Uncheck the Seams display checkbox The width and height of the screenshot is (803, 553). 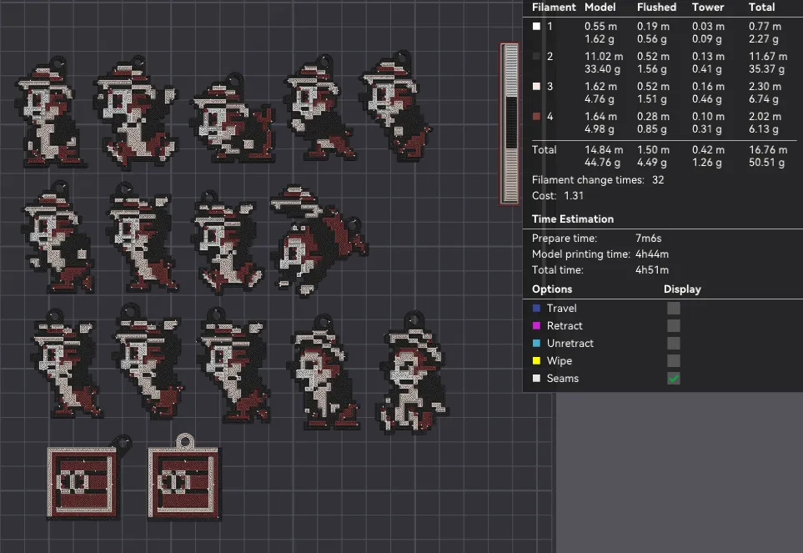674,379
